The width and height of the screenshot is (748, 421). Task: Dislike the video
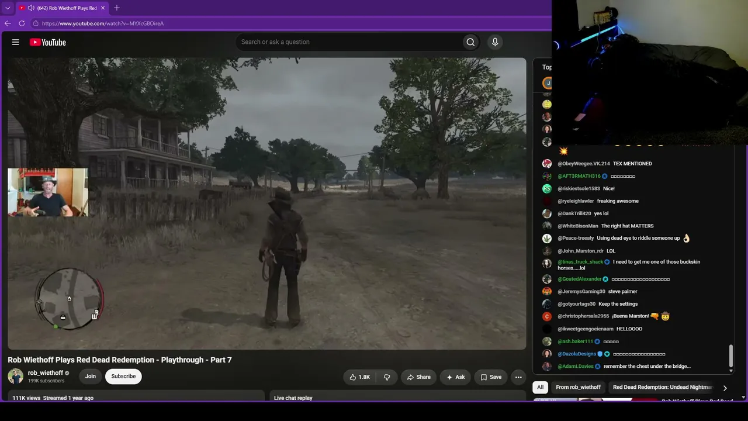[386, 377]
